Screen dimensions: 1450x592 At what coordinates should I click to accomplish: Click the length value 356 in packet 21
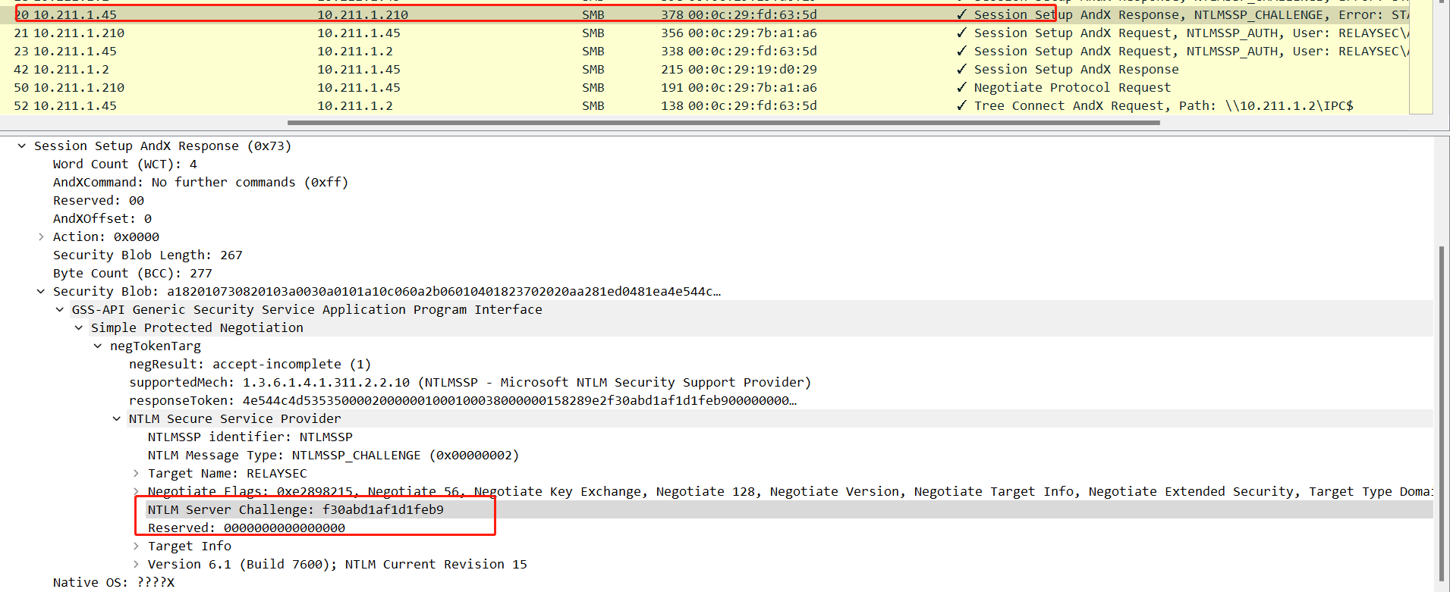click(672, 33)
